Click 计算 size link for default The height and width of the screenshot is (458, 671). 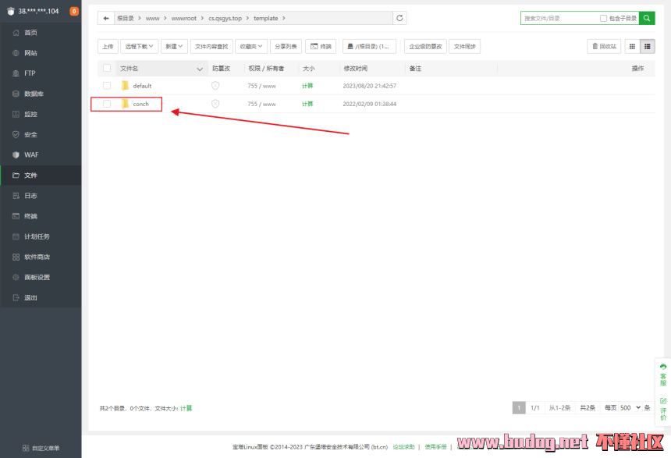[x=307, y=86]
